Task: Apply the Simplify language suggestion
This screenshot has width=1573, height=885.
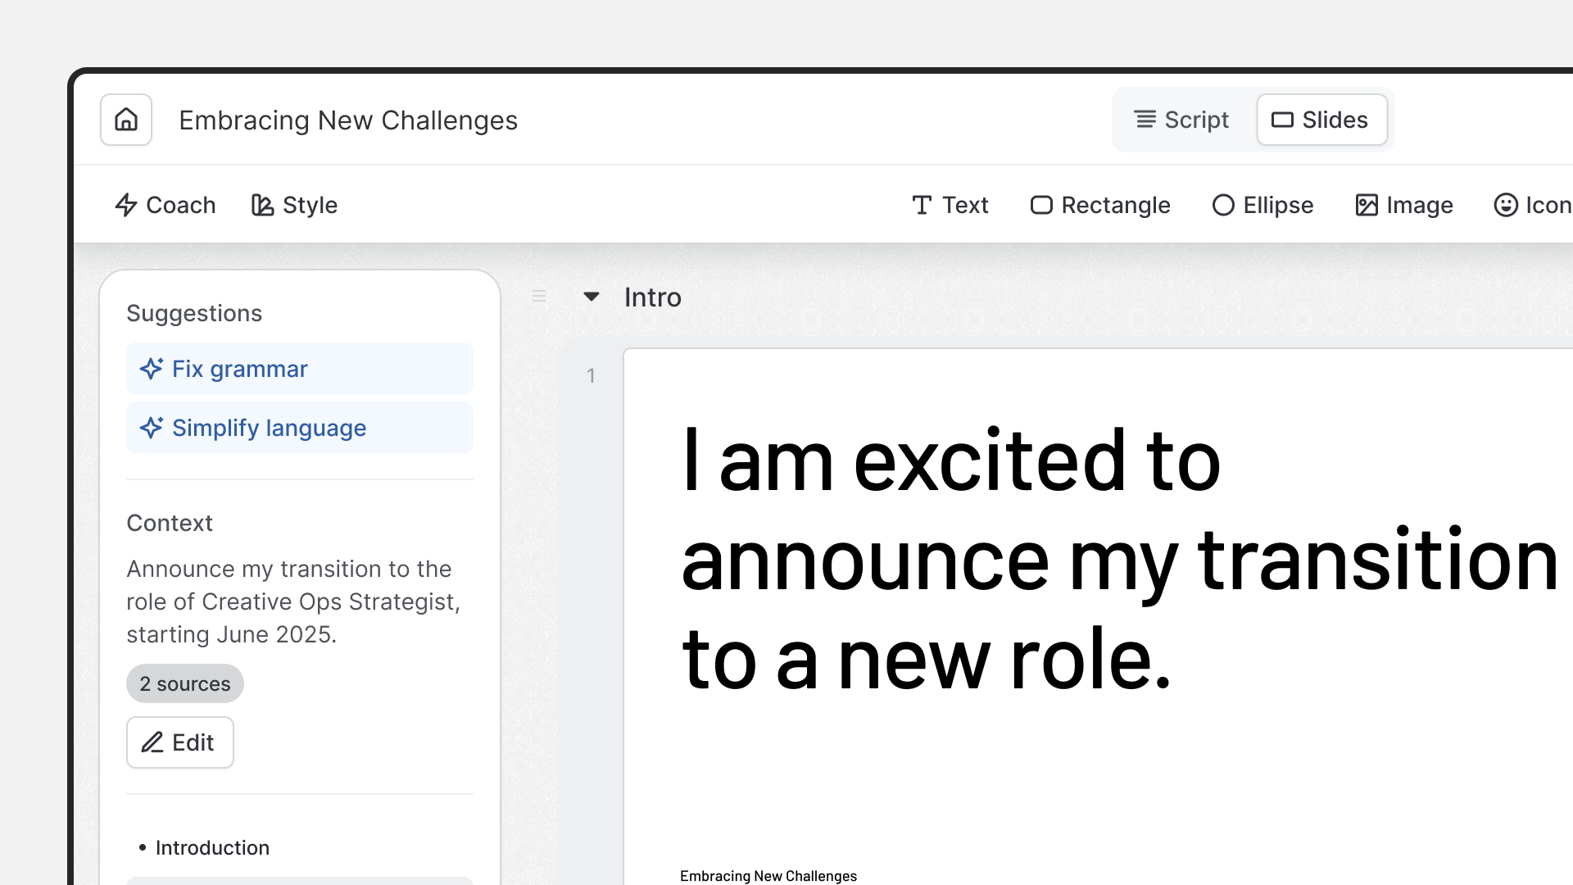Action: click(x=300, y=428)
